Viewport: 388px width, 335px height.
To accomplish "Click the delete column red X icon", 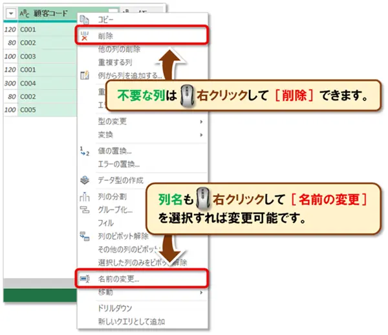I will coord(84,36).
